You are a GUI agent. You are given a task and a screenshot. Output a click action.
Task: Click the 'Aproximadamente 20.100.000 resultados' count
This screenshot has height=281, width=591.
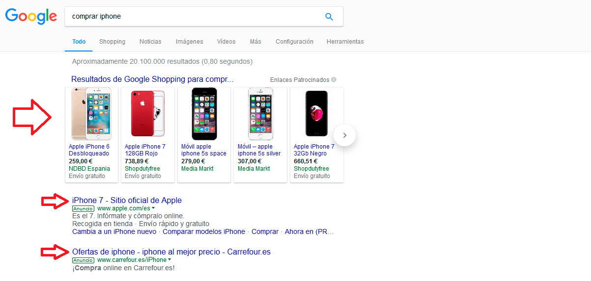pos(162,62)
